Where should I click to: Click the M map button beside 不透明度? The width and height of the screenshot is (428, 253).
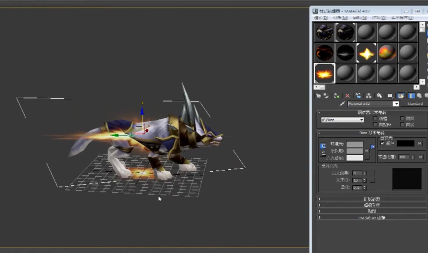tap(421, 157)
